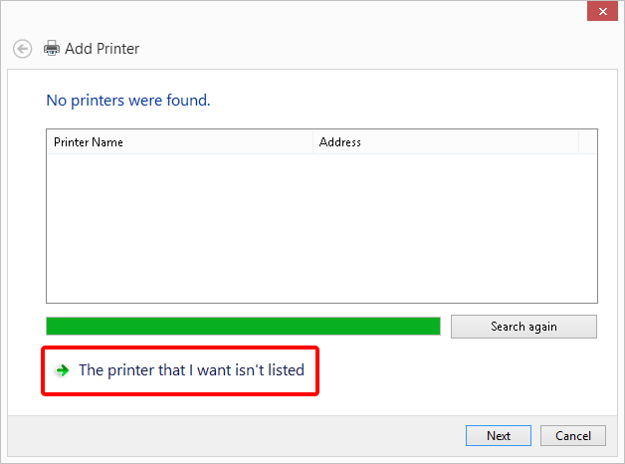Sort by the Printer Name column header

click(179, 142)
